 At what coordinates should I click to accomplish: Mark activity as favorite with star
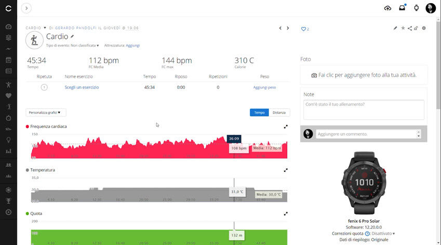[x=403, y=28]
